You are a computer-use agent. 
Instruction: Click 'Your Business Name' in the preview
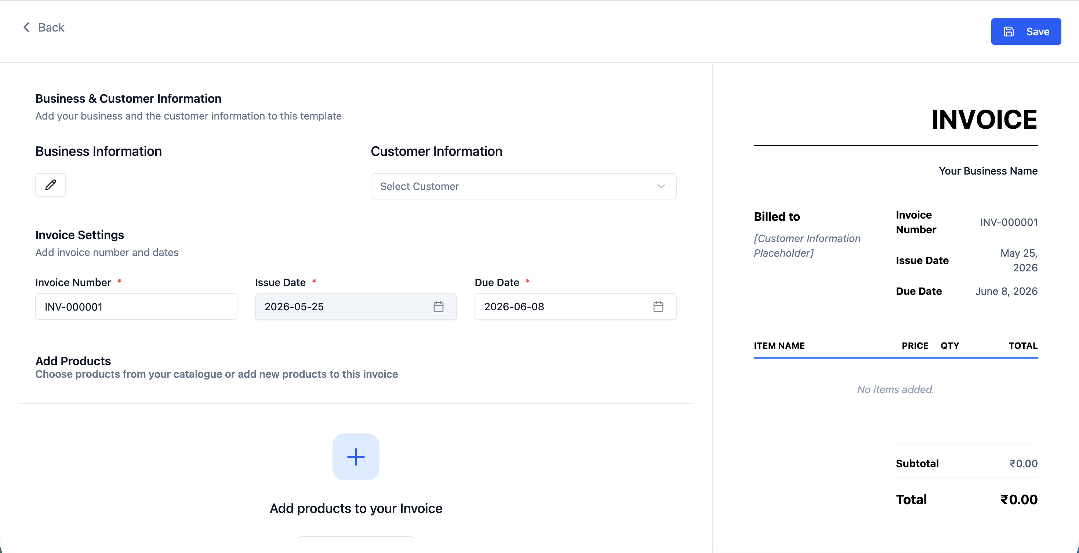[988, 171]
